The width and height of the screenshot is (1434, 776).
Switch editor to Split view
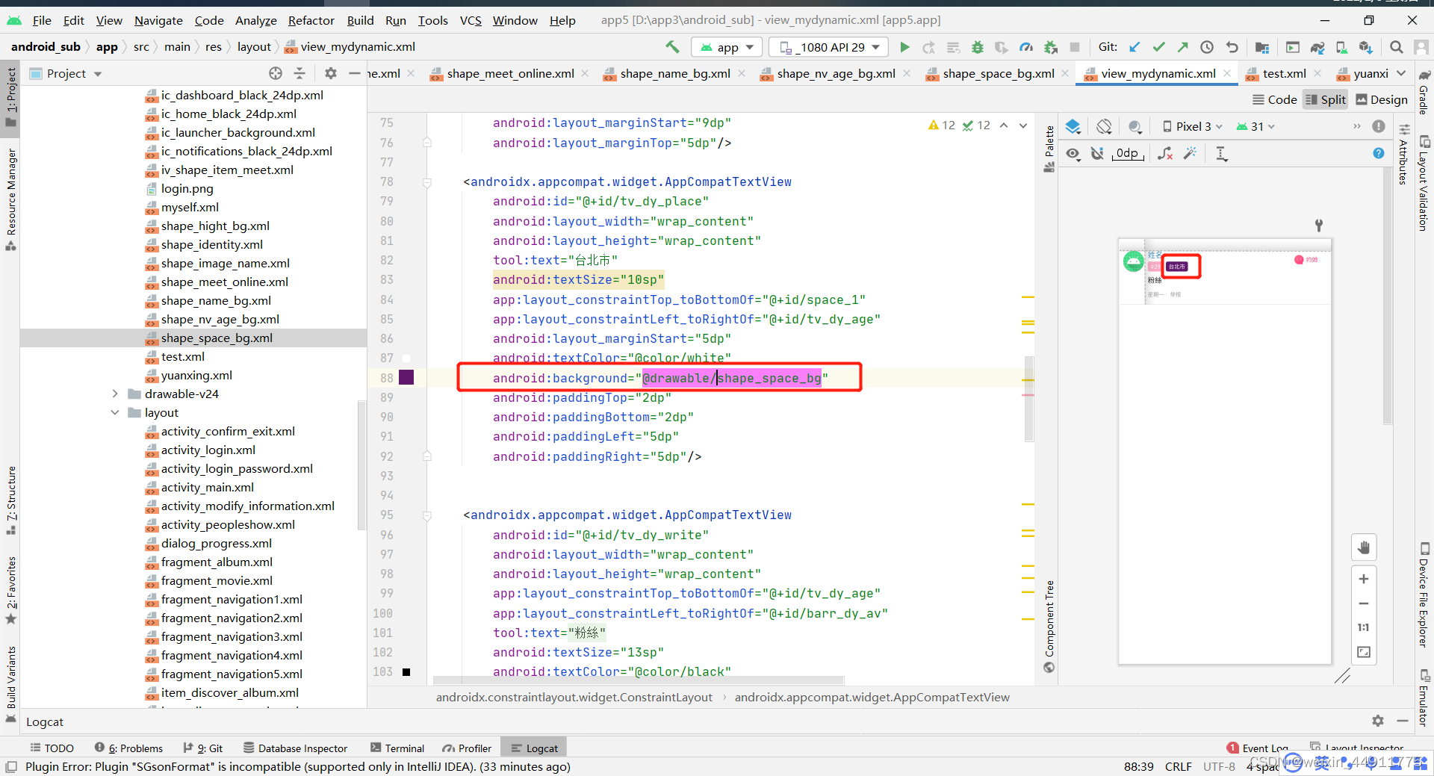click(1325, 99)
